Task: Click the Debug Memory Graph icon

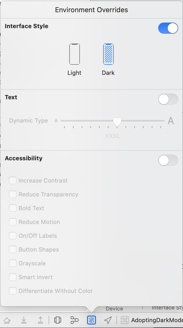Action: point(74,320)
